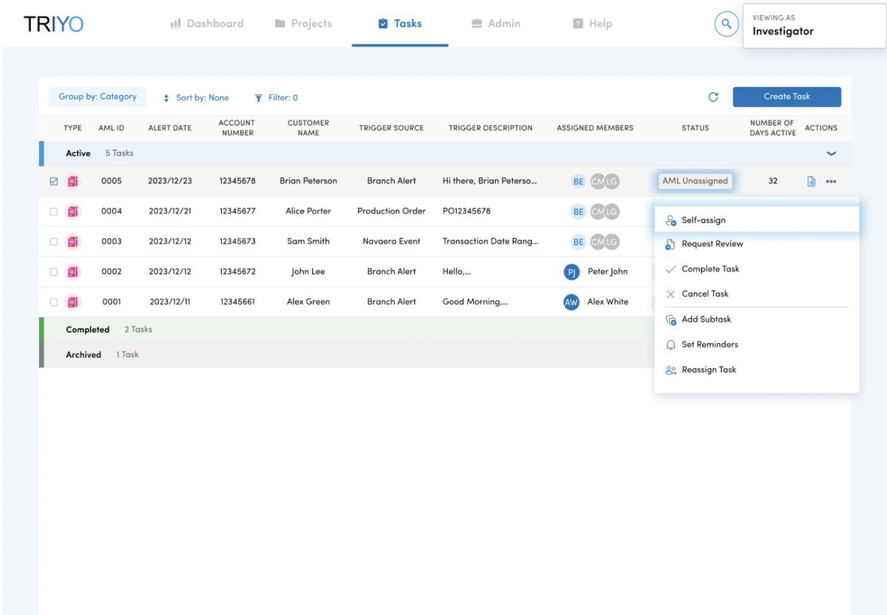Click trigger description PO12345678
Viewport: 887px width, 615px height.
click(x=466, y=211)
